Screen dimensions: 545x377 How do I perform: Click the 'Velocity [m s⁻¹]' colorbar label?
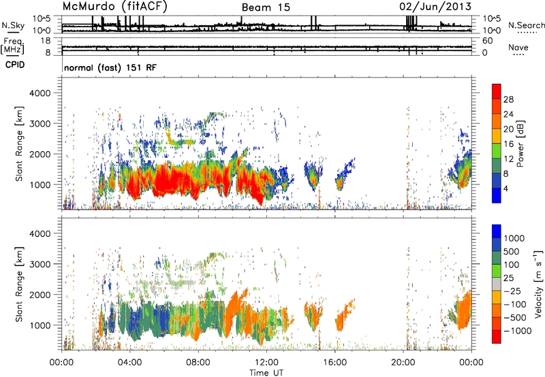pyautogui.click(x=538, y=284)
